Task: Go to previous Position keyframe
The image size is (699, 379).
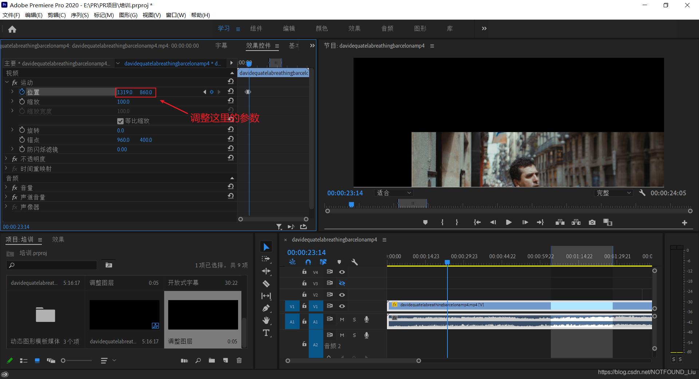Action: click(205, 92)
